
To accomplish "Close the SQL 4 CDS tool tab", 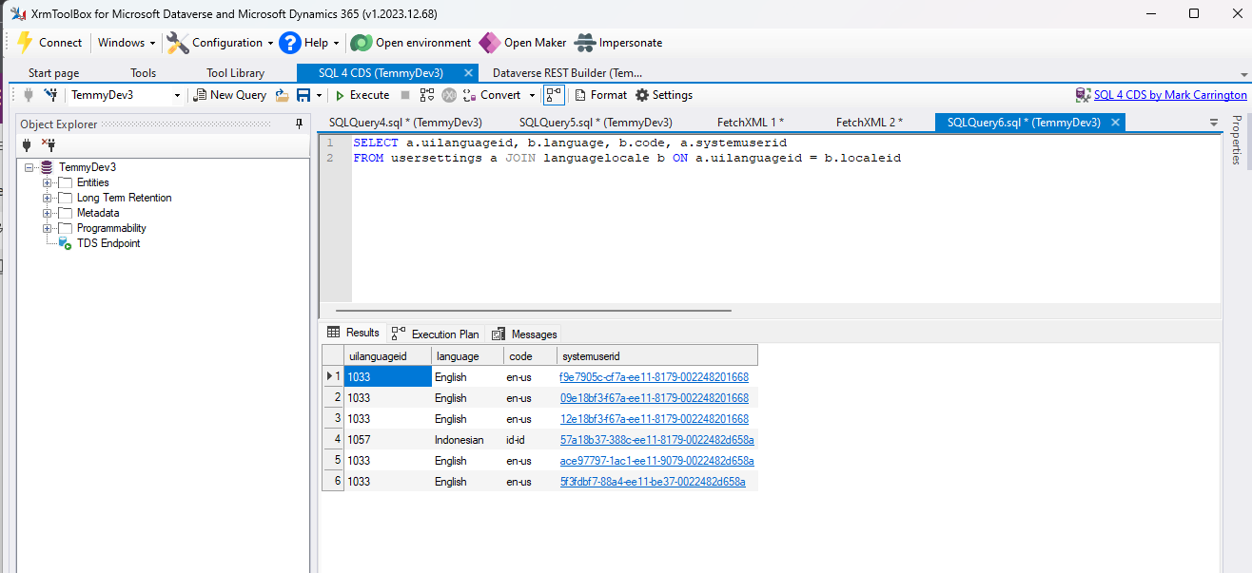I will 467,73.
